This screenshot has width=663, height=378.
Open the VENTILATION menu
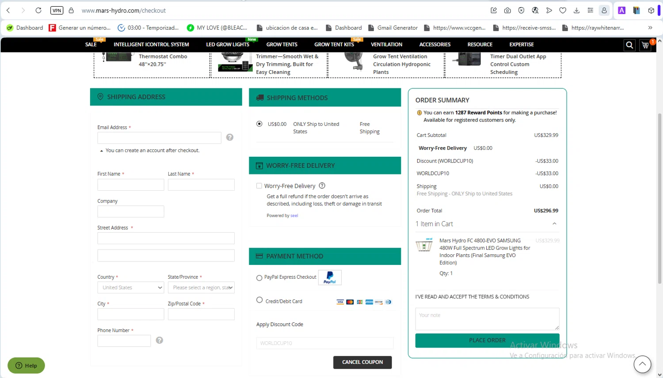coord(387,45)
